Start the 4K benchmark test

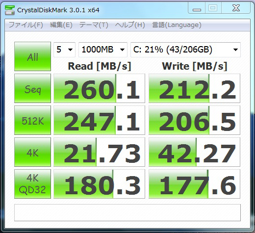[32, 152]
